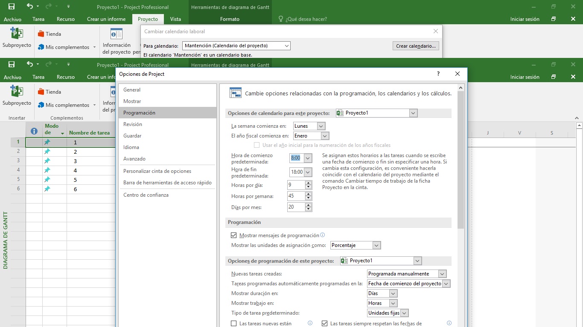Toggle 'Las tareas siempre respetan las fechas' checkbox
This screenshot has width=583, height=327.
324,324
